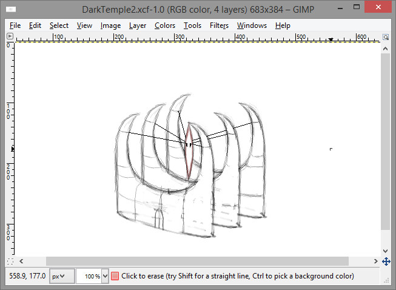
Task: Open the Select menu
Action: tap(59, 25)
